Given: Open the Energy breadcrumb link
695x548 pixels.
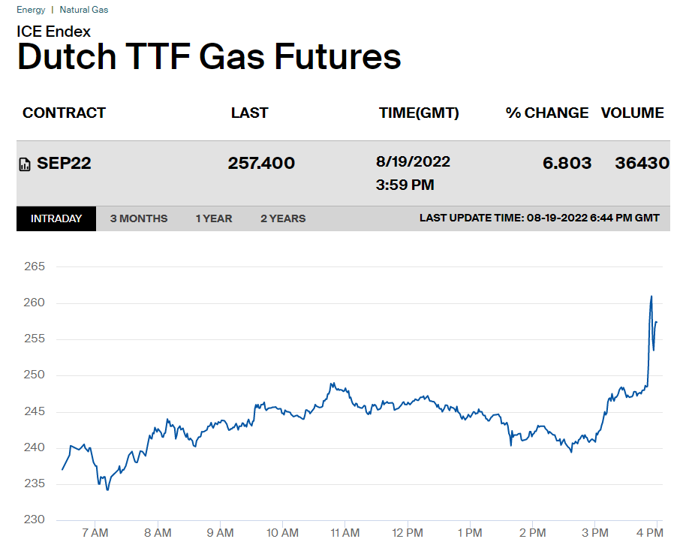Looking at the screenshot, I should pyautogui.click(x=31, y=10).
